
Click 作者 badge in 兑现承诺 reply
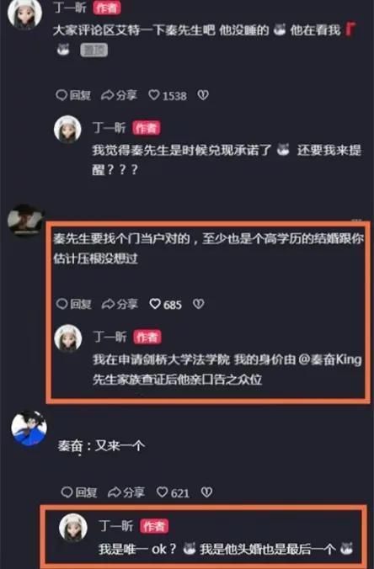147,128
